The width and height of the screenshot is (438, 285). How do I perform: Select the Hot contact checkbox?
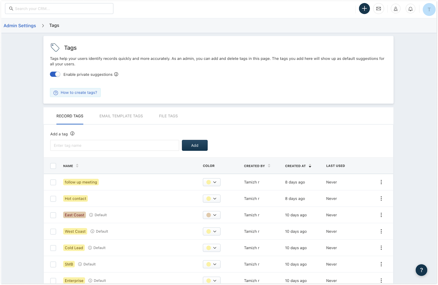pos(53,199)
